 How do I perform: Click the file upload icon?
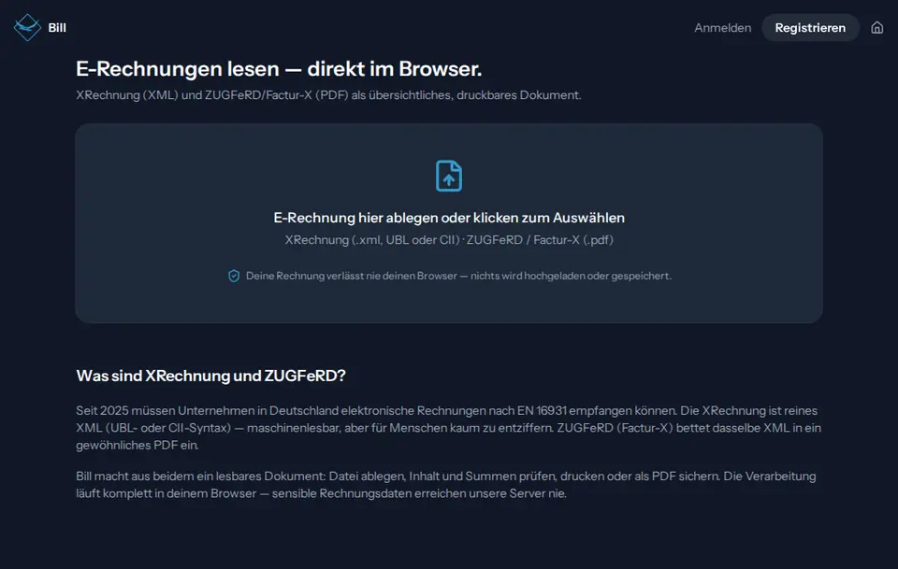(449, 176)
